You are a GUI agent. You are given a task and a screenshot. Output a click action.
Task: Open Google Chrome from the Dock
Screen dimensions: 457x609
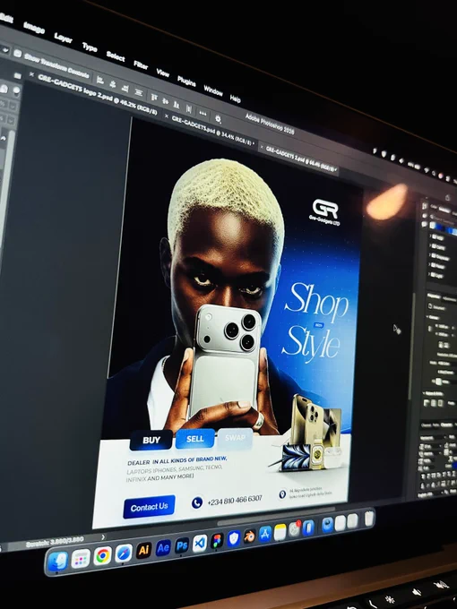tap(102, 556)
